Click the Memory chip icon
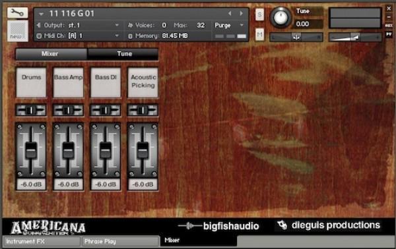This screenshot has height=249, width=396. (130, 36)
